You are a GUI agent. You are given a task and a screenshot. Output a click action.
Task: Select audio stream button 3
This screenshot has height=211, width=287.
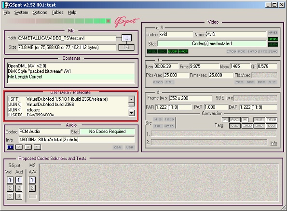click(28, 147)
